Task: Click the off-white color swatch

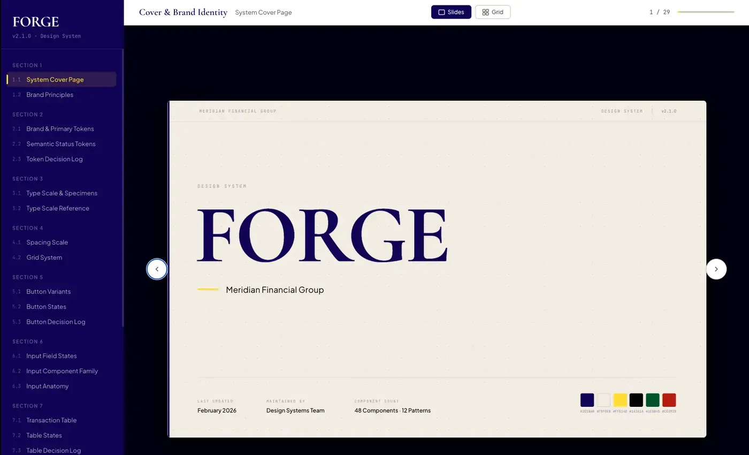Action: click(x=603, y=400)
